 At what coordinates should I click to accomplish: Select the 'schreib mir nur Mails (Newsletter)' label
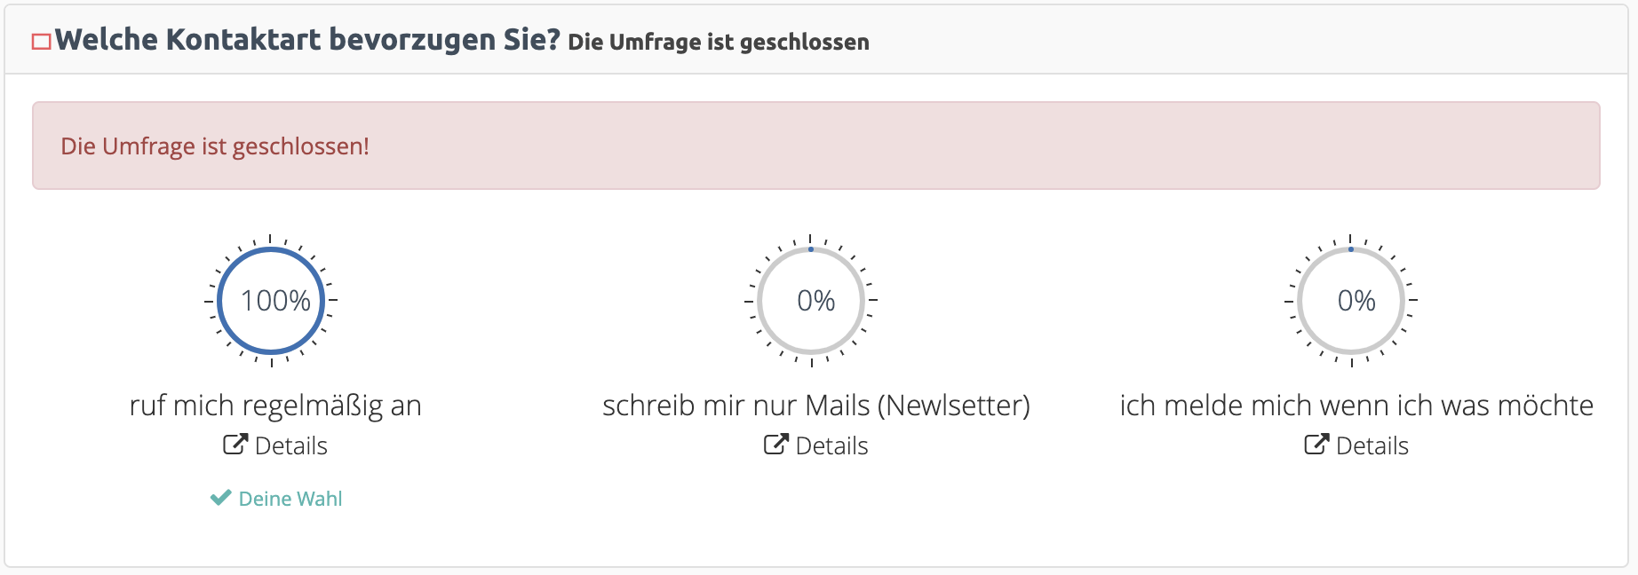pos(816,406)
